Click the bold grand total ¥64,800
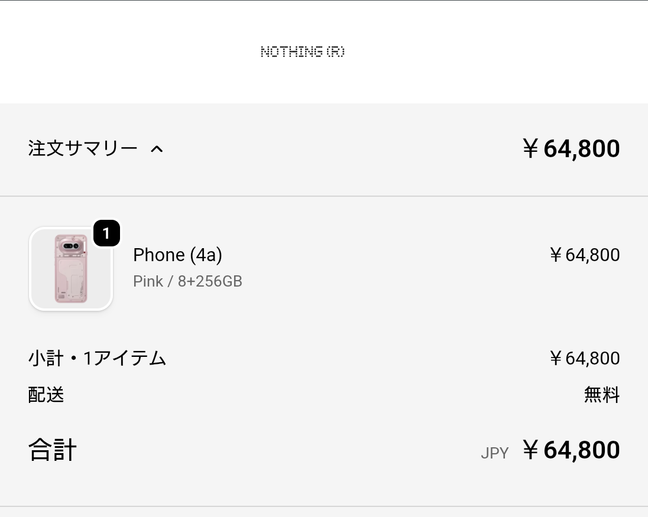Screen dimensions: 648x517 point(571,450)
